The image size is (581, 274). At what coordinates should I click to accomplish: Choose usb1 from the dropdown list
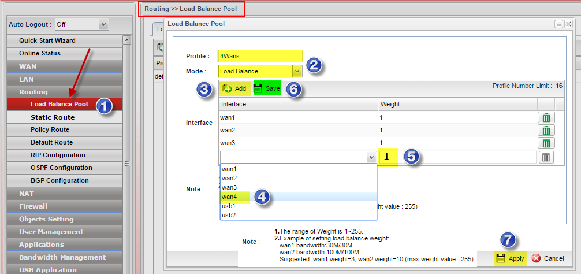(x=229, y=206)
